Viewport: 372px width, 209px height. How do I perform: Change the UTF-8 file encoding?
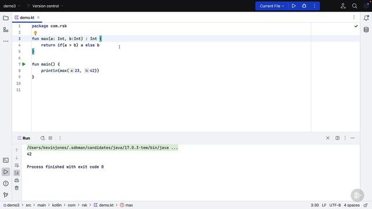(335, 205)
